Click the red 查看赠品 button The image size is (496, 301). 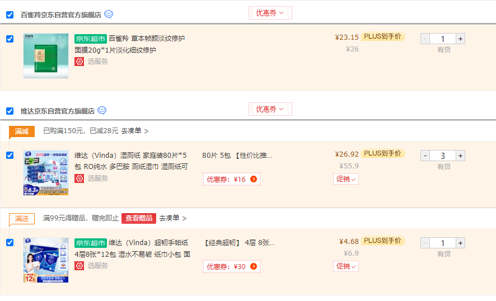tap(138, 218)
